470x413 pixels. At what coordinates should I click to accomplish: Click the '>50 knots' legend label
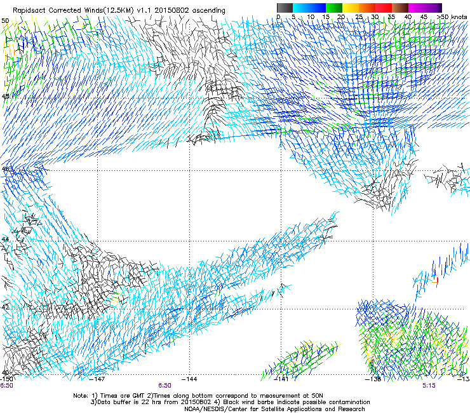(x=452, y=17)
